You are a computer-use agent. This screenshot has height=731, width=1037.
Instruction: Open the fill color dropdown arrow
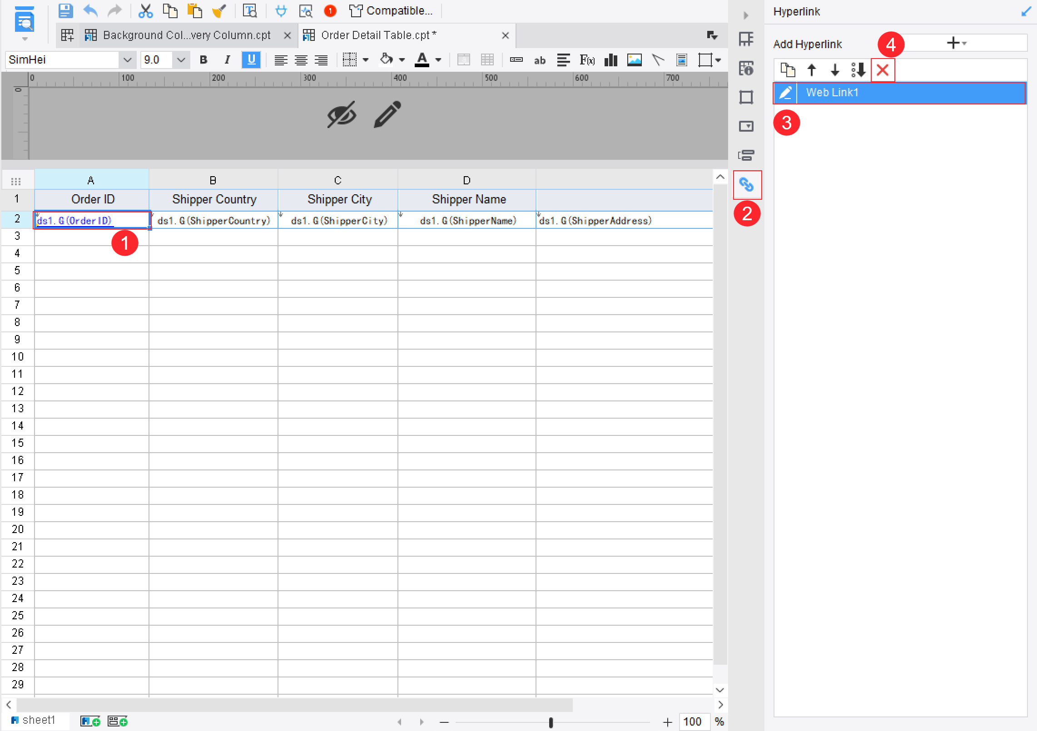[x=402, y=60]
